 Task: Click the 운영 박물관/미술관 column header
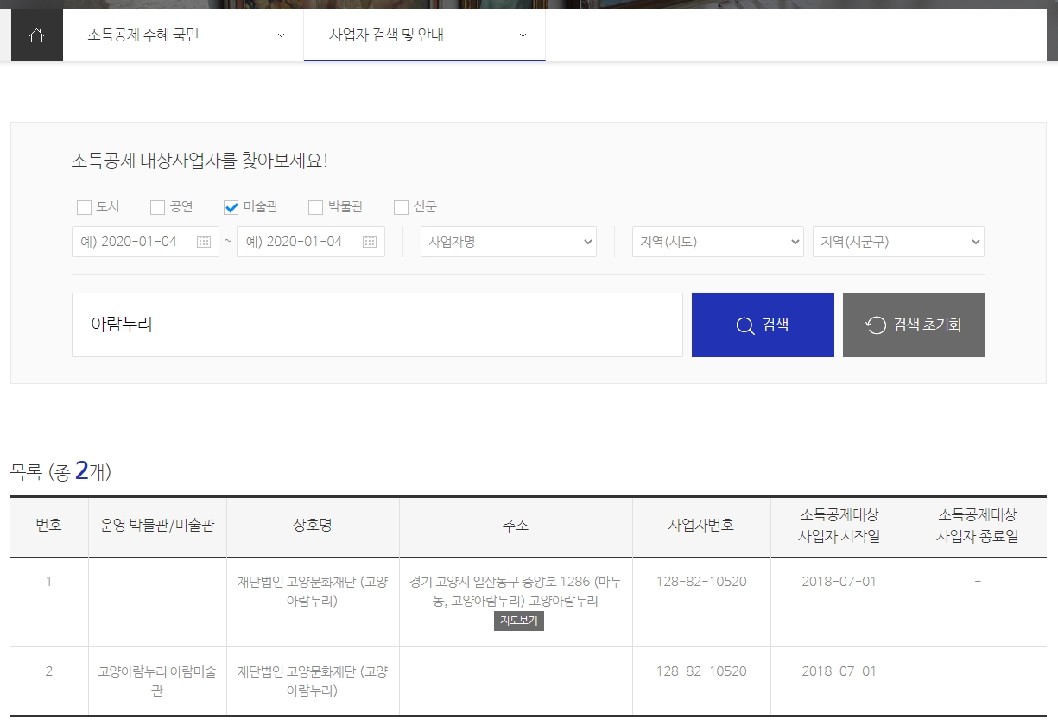157,526
